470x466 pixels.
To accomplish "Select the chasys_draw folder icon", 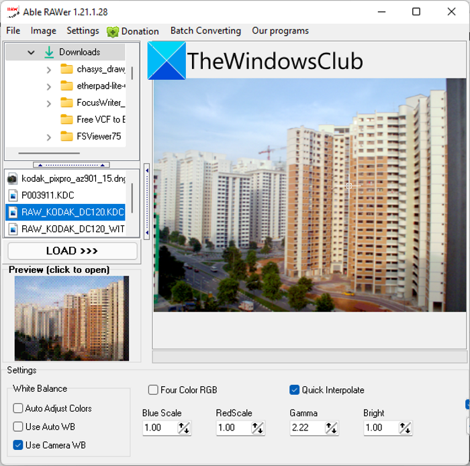I will click(66, 69).
